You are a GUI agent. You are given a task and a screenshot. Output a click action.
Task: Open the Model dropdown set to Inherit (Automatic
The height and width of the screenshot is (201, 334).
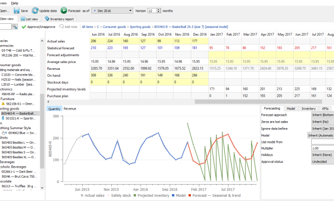[321, 135]
